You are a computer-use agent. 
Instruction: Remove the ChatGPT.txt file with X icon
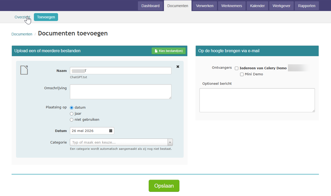178,67
